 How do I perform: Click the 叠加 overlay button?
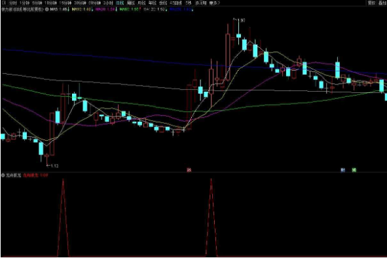[382, 3]
